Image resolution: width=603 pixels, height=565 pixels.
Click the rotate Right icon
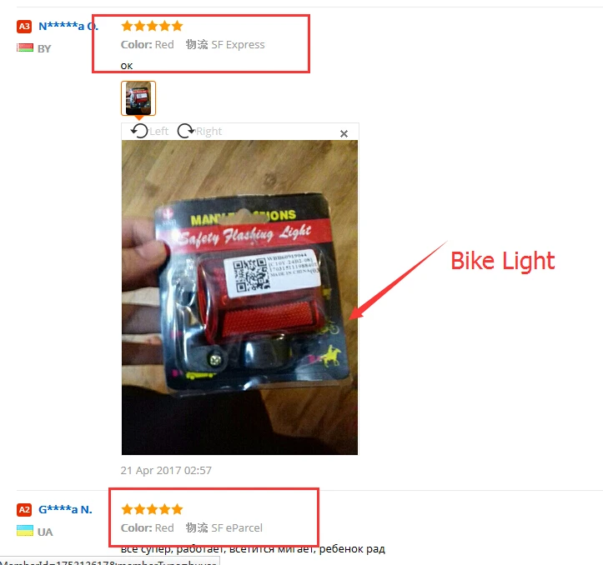186,131
